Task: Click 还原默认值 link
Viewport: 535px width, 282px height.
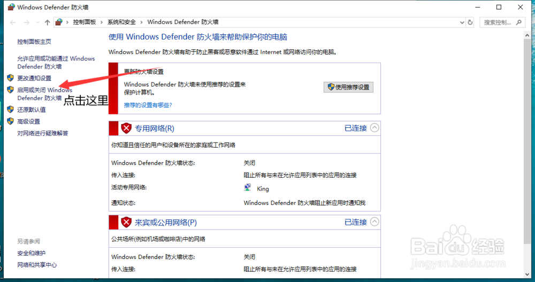Action: click(32, 110)
